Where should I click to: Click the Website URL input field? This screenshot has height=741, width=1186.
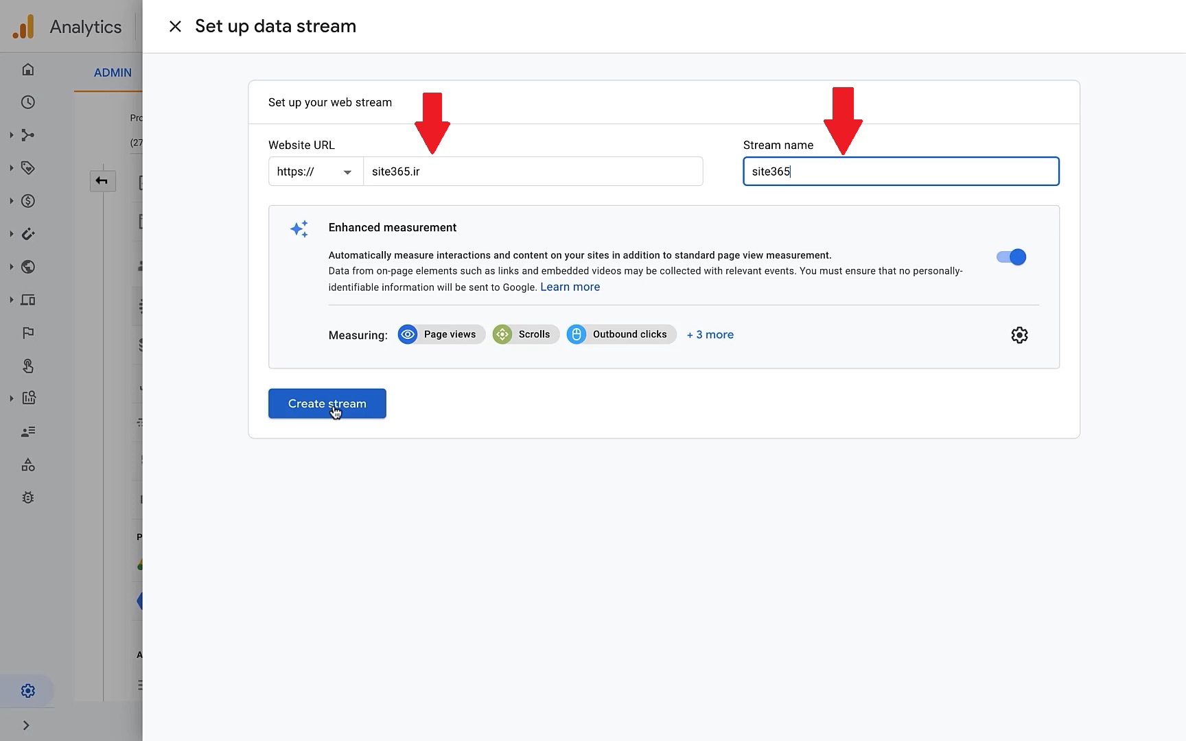tap(532, 172)
